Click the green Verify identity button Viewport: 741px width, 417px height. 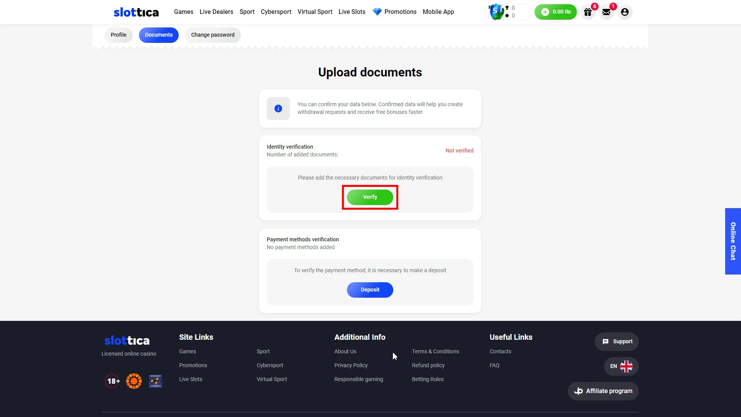(370, 197)
